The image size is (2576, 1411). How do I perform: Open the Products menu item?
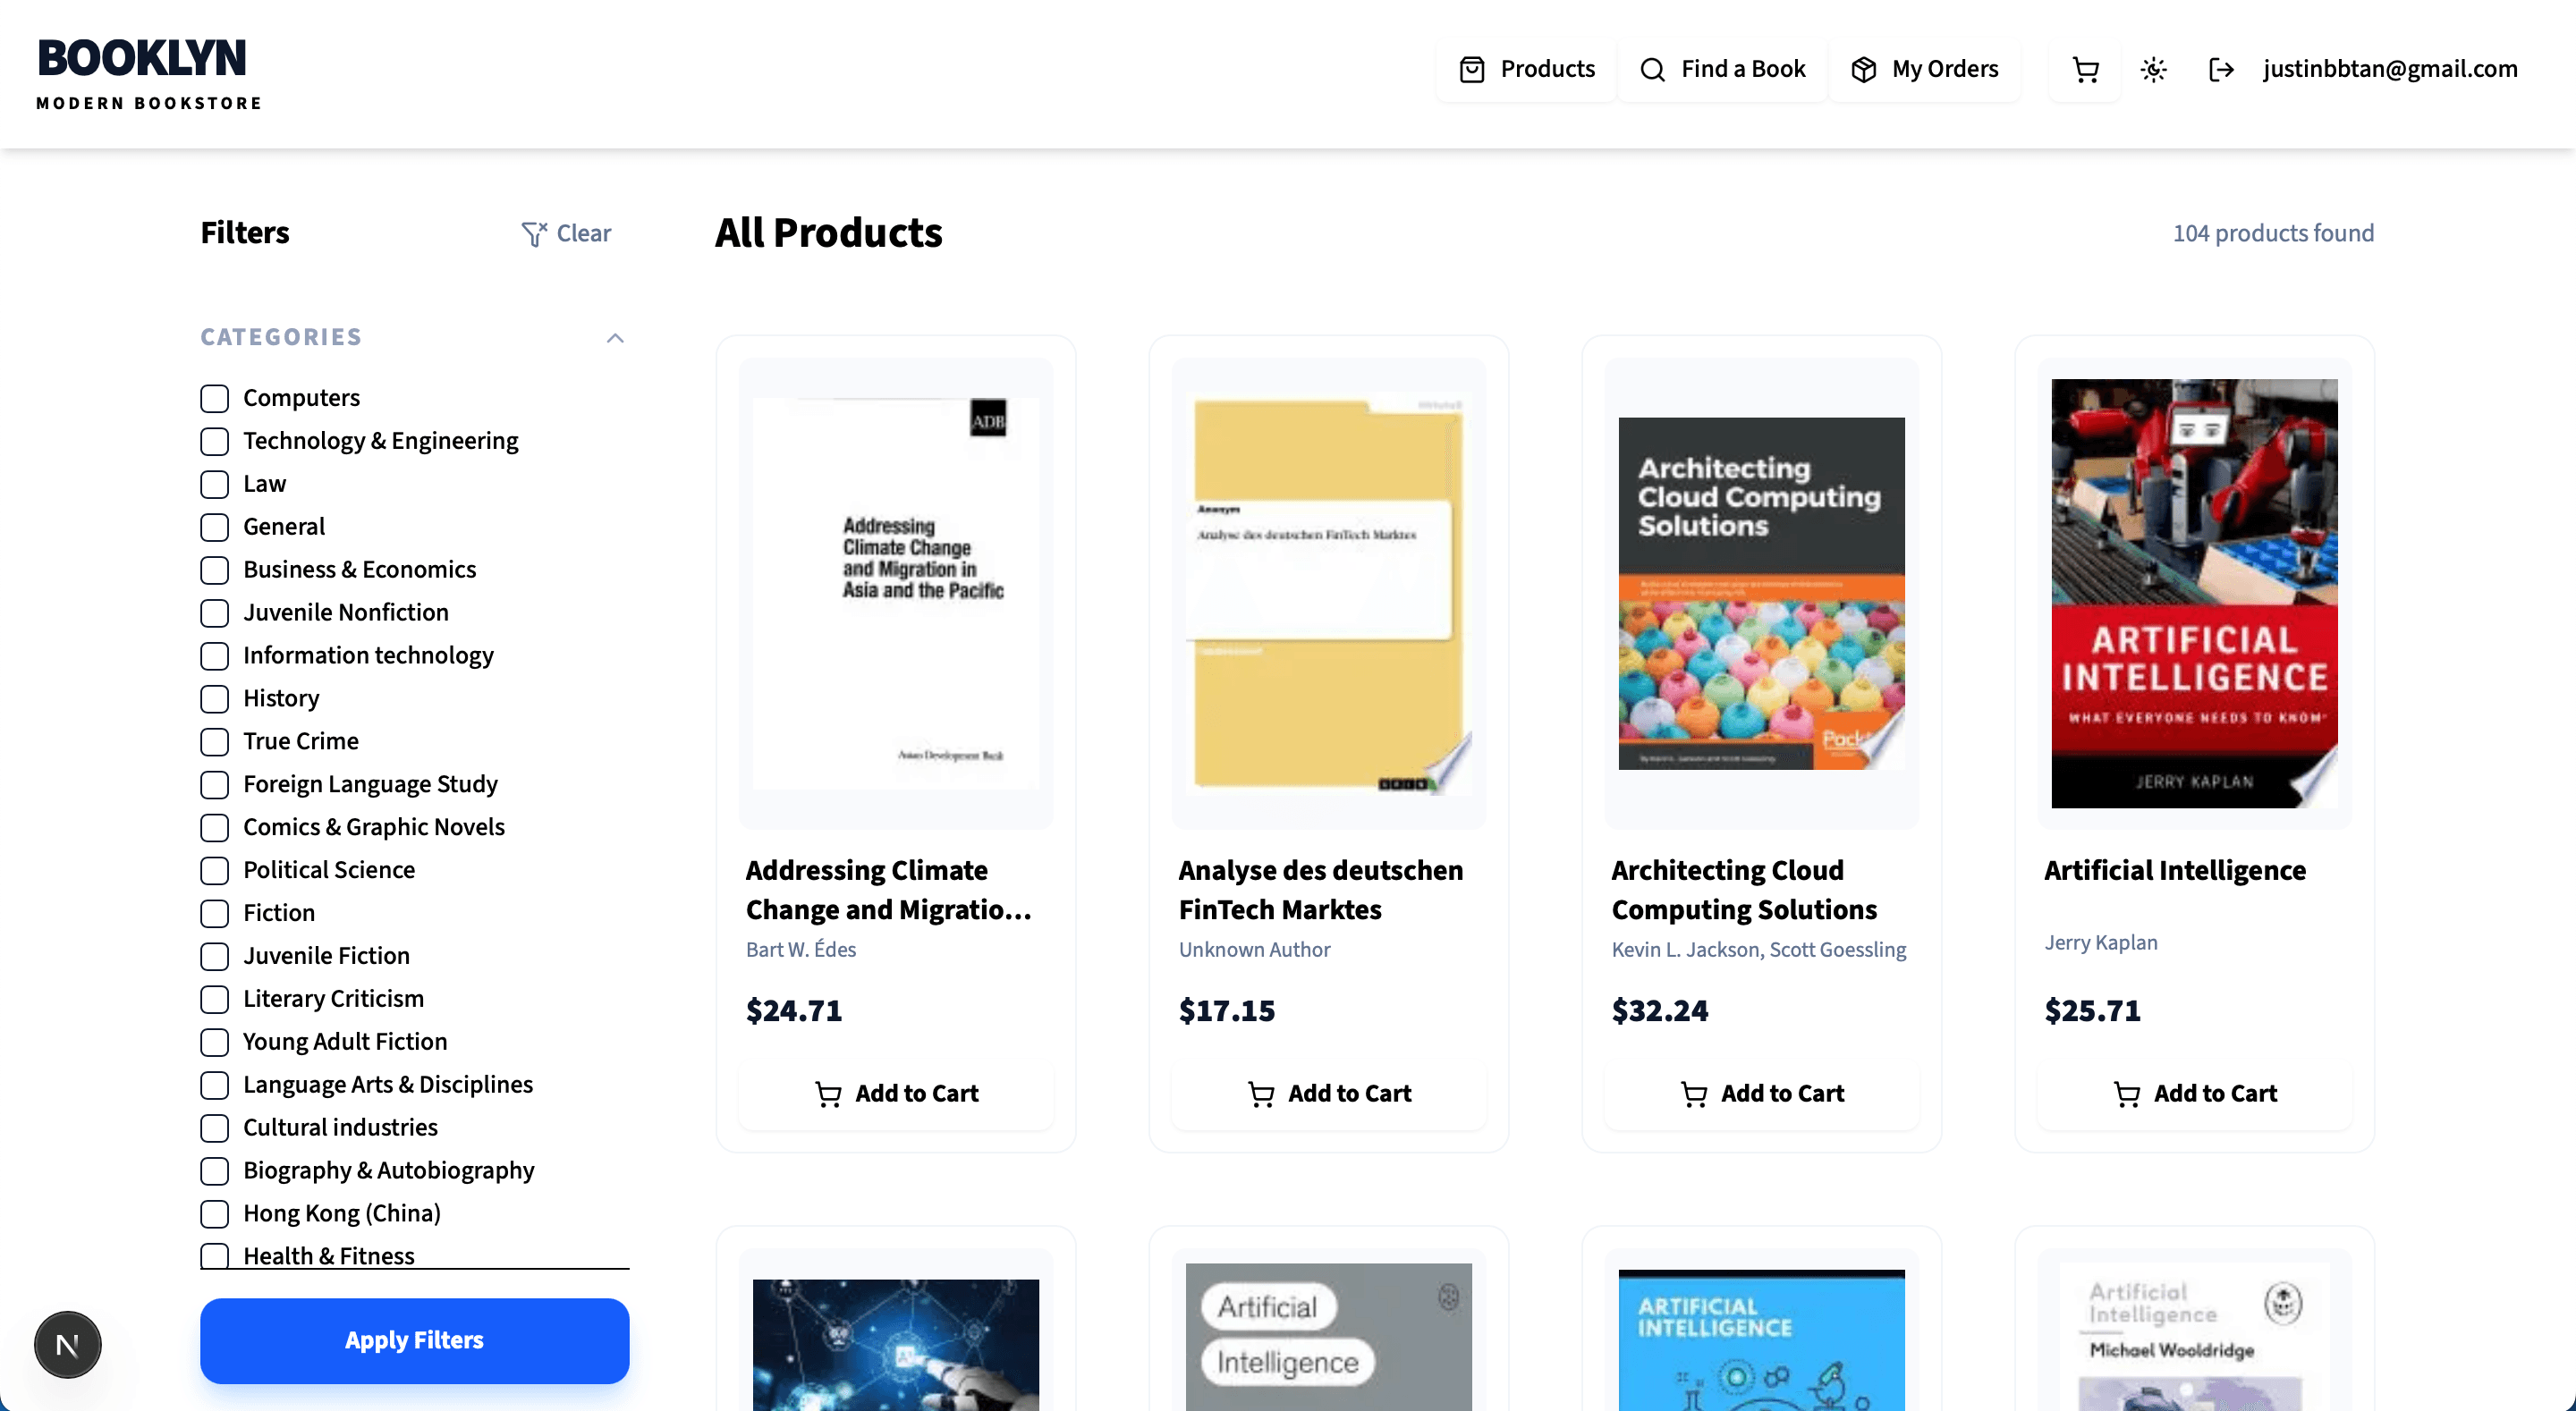pyautogui.click(x=1527, y=69)
